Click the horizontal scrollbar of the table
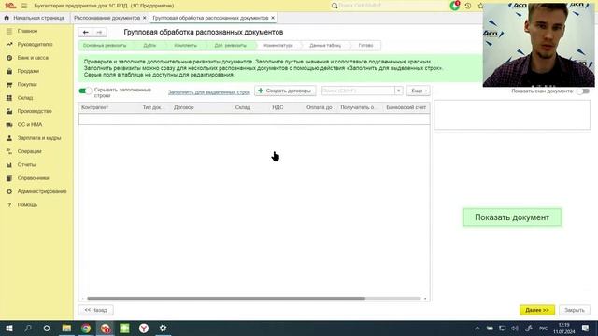Image resolution: width=598 pixels, height=336 pixels. 226,299
